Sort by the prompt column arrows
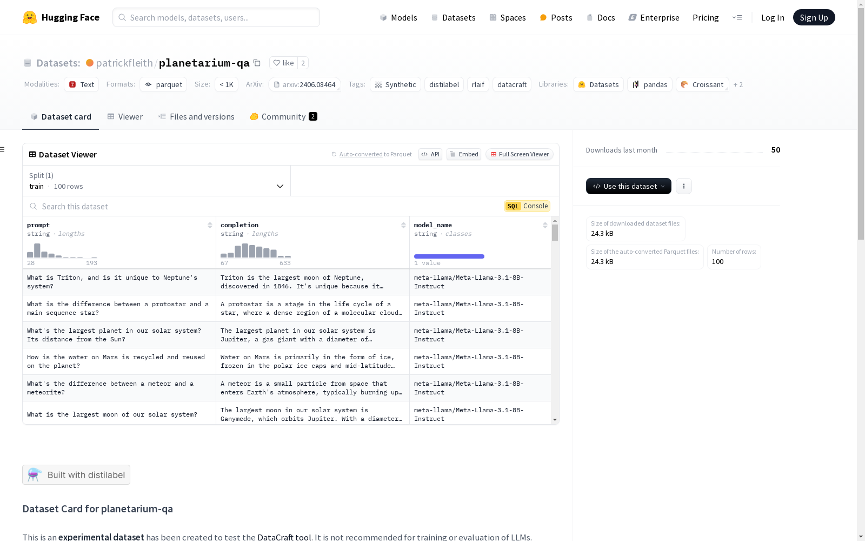 click(210, 225)
